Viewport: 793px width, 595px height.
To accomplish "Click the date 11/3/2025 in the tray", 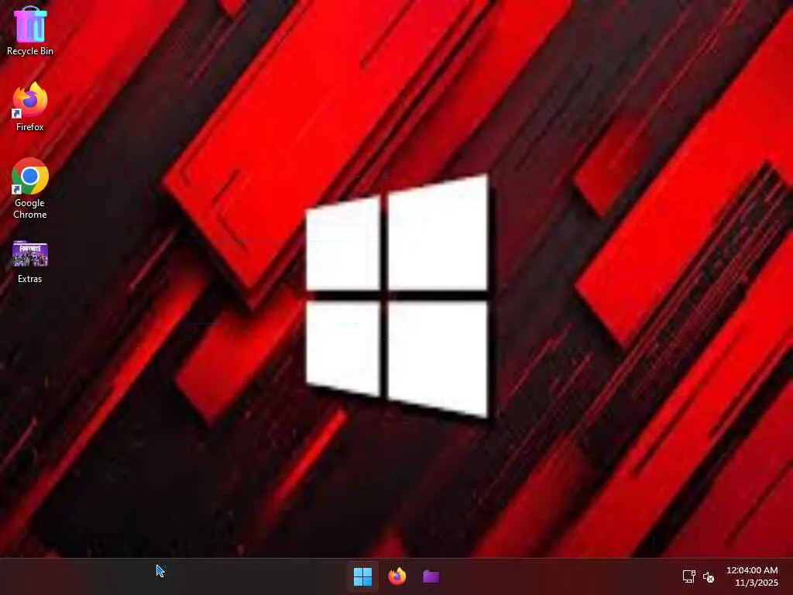I will click(x=756, y=583).
